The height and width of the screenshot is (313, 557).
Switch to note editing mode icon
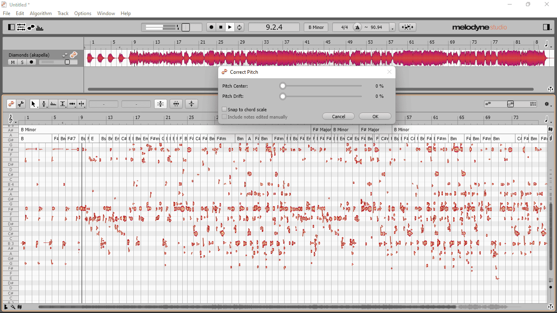[x=11, y=104]
